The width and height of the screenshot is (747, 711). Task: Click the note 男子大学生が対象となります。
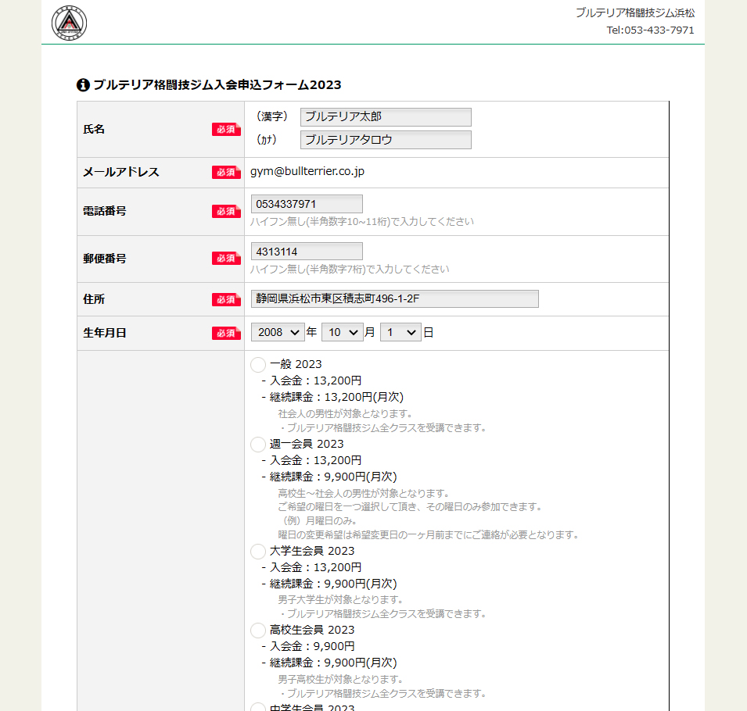point(340,599)
